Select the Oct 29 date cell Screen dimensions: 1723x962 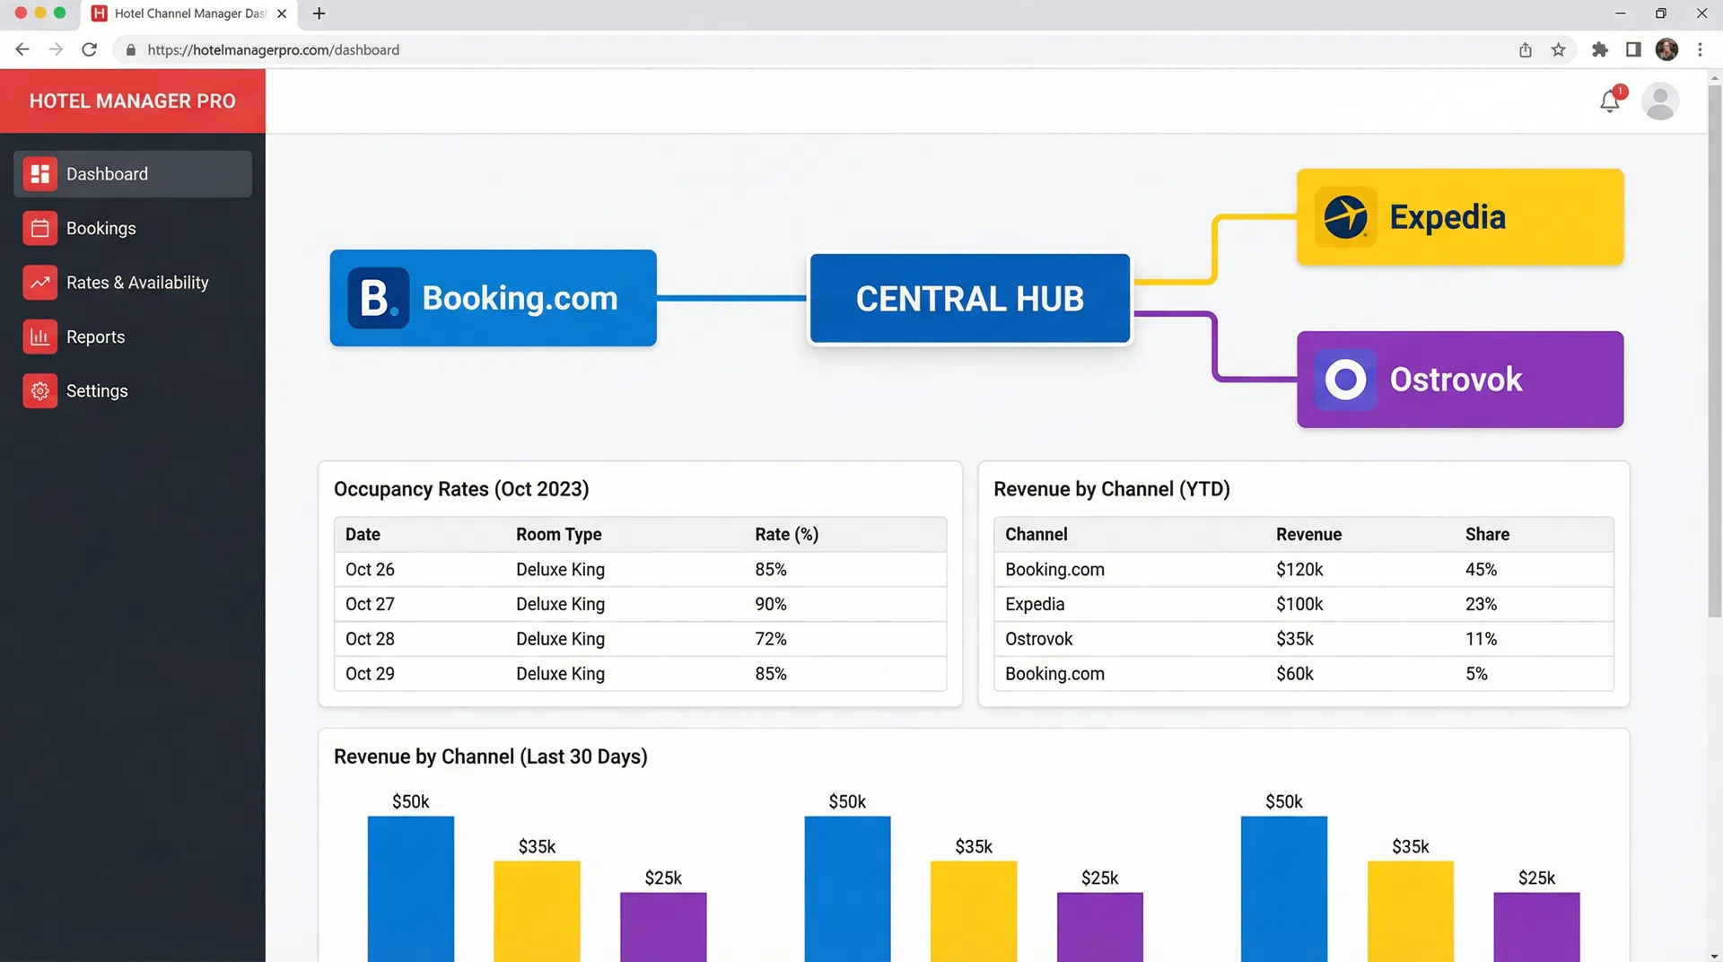(x=370, y=674)
